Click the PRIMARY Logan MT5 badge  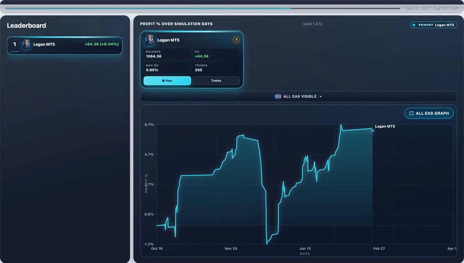click(434, 25)
